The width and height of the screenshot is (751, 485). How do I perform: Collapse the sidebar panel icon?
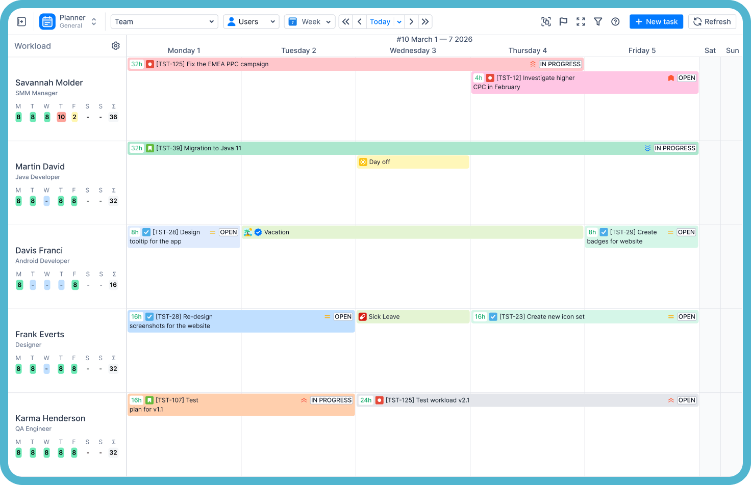[21, 21]
